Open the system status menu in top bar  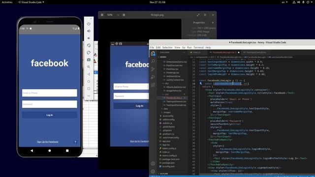[x=303, y=2]
